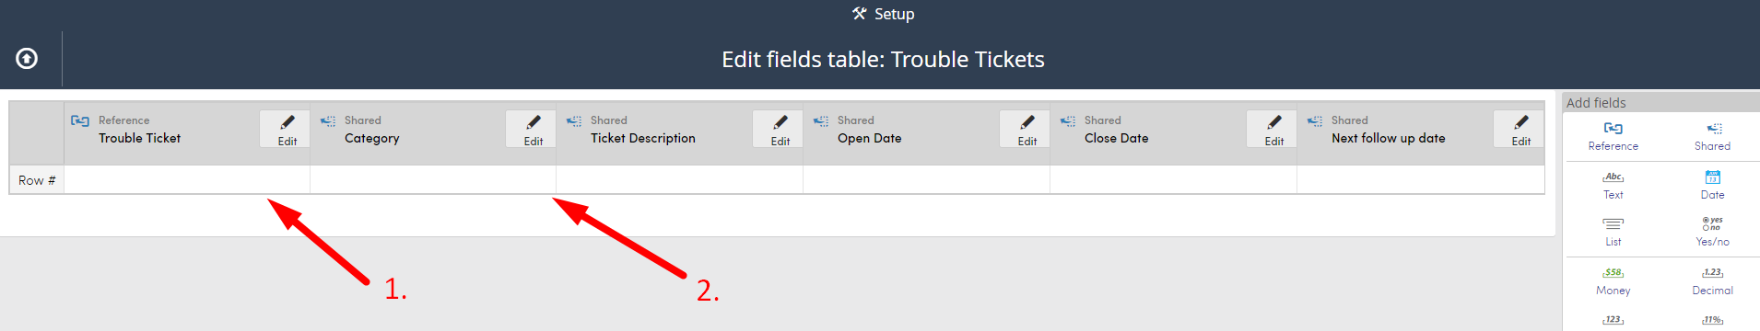Image resolution: width=1760 pixels, height=331 pixels.
Task: Add a List field type
Action: point(1613,232)
